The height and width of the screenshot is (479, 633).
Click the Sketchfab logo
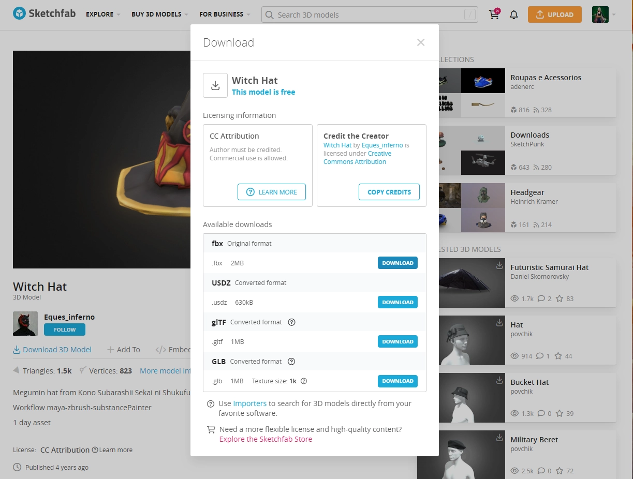click(44, 14)
